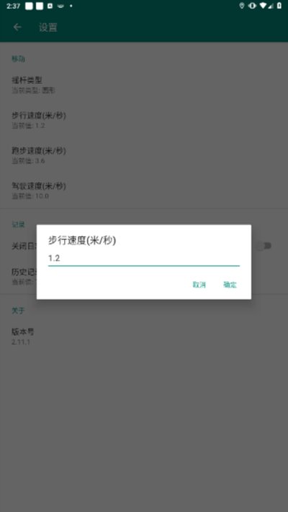Focus the 1.2 speed input field
288x512 pixels.
pyautogui.click(x=144, y=259)
